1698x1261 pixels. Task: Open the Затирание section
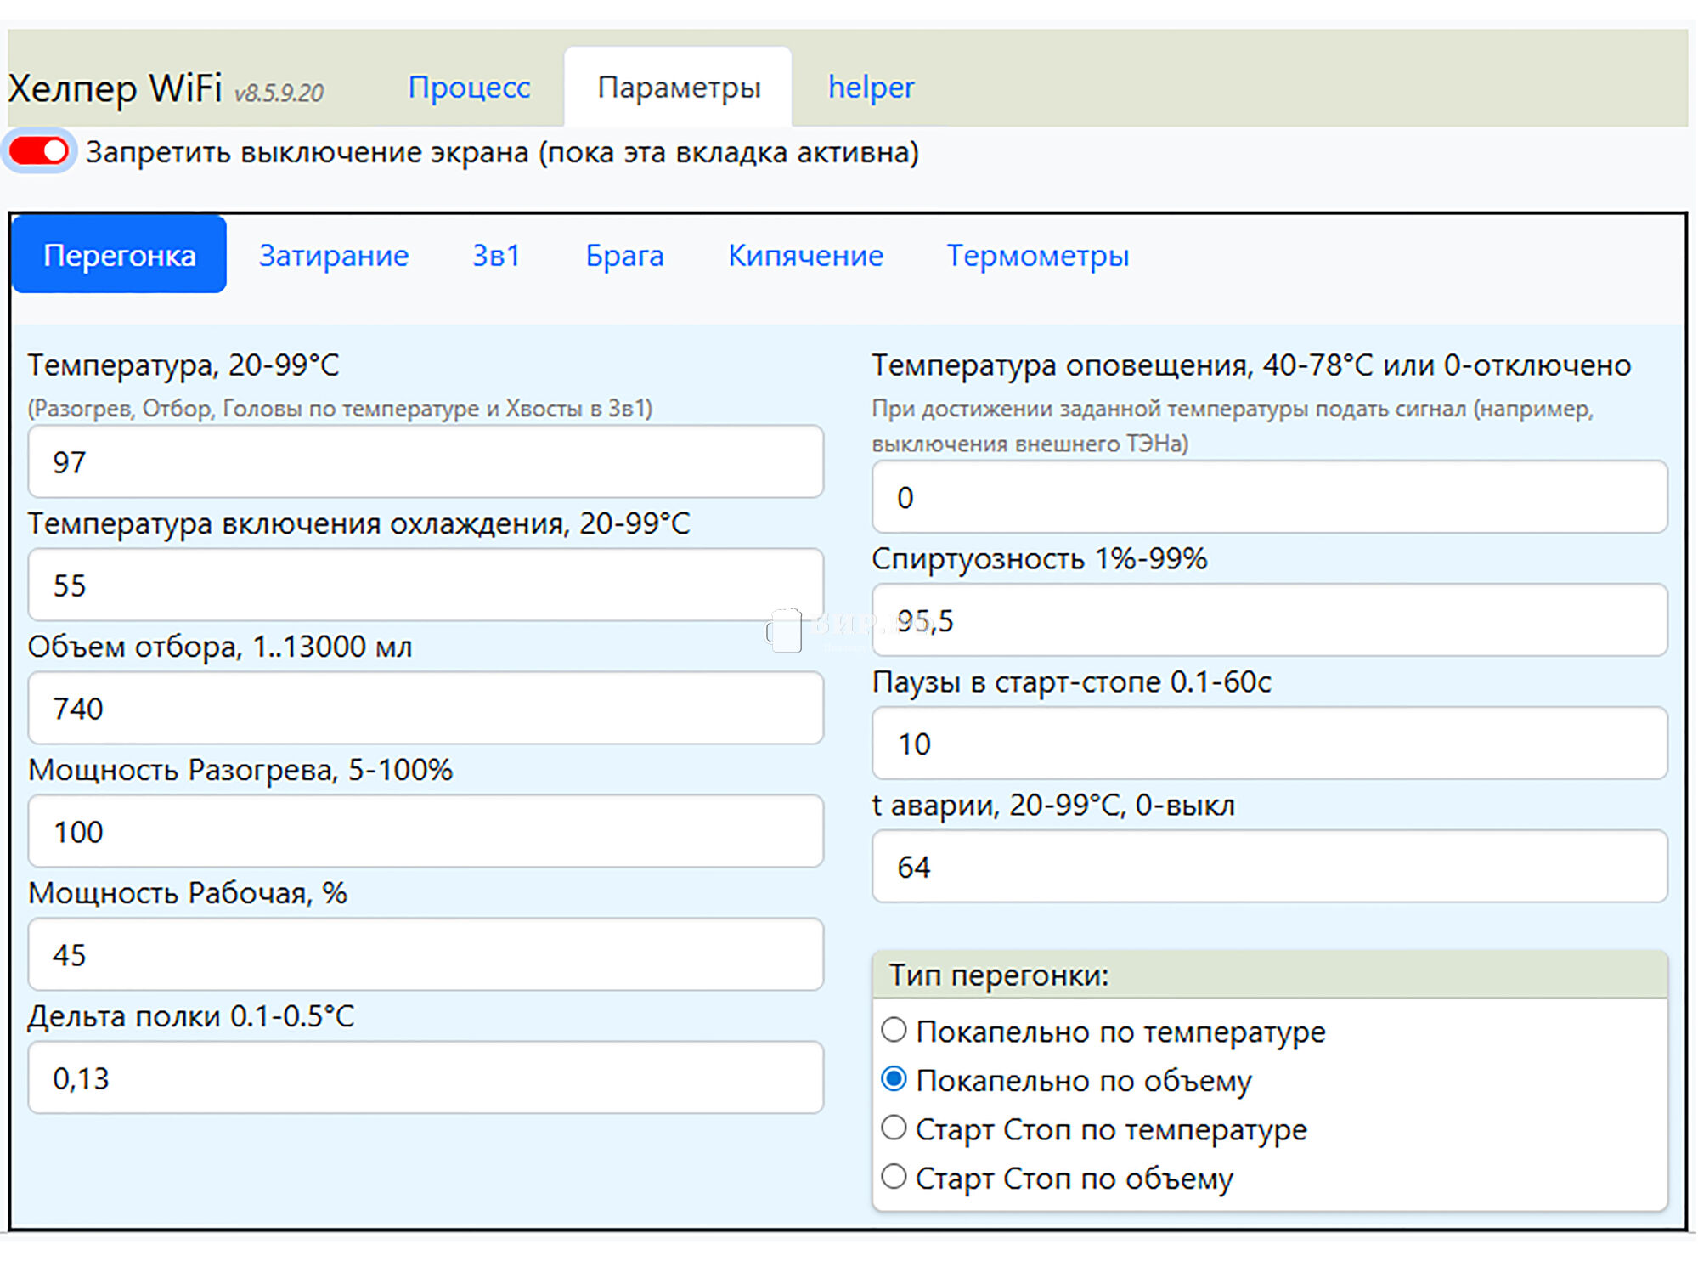pos(334,255)
